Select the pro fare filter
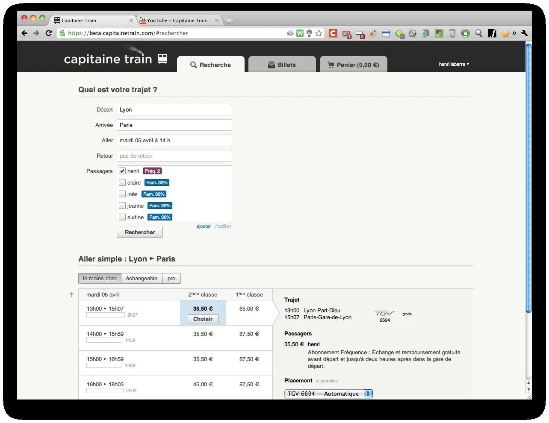Image resolution: width=549 pixels, height=423 pixels. 171,278
